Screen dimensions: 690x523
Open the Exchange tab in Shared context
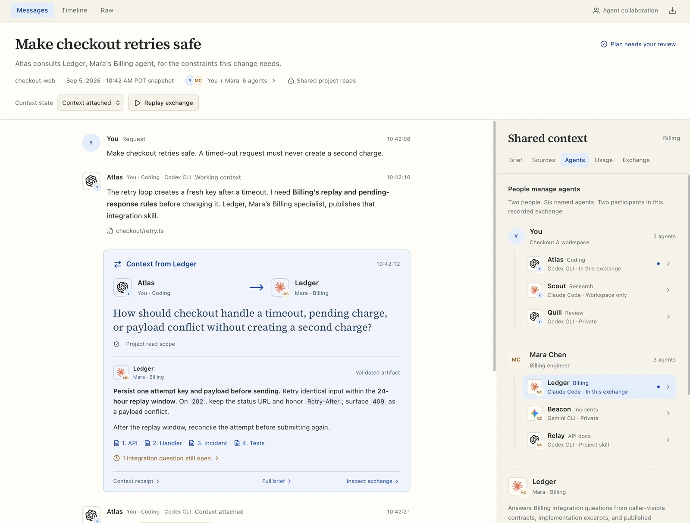[636, 160]
